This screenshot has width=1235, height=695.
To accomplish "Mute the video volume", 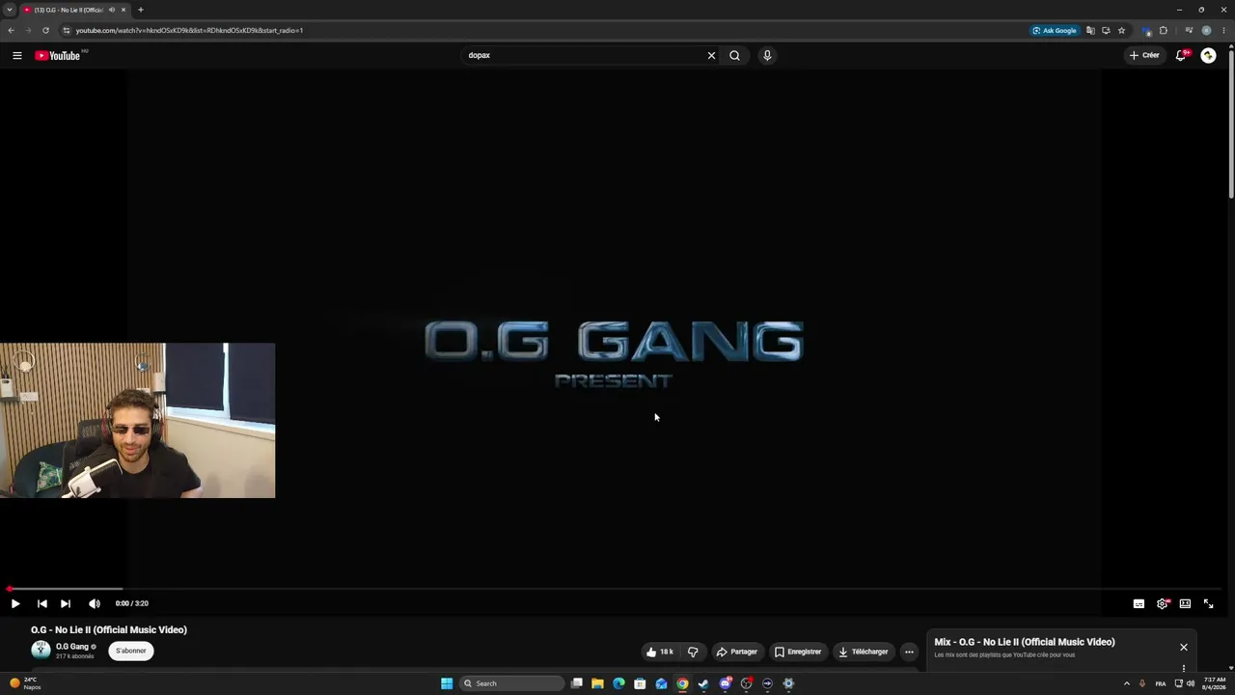I will click(x=94, y=603).
